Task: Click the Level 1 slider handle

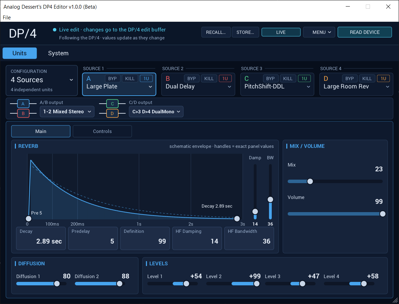Action: (186, 284)
